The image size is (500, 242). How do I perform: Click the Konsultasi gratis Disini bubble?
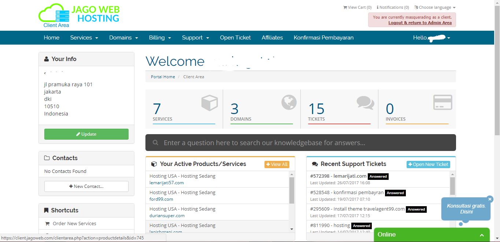pyautogui.click(x=466, y=209)
